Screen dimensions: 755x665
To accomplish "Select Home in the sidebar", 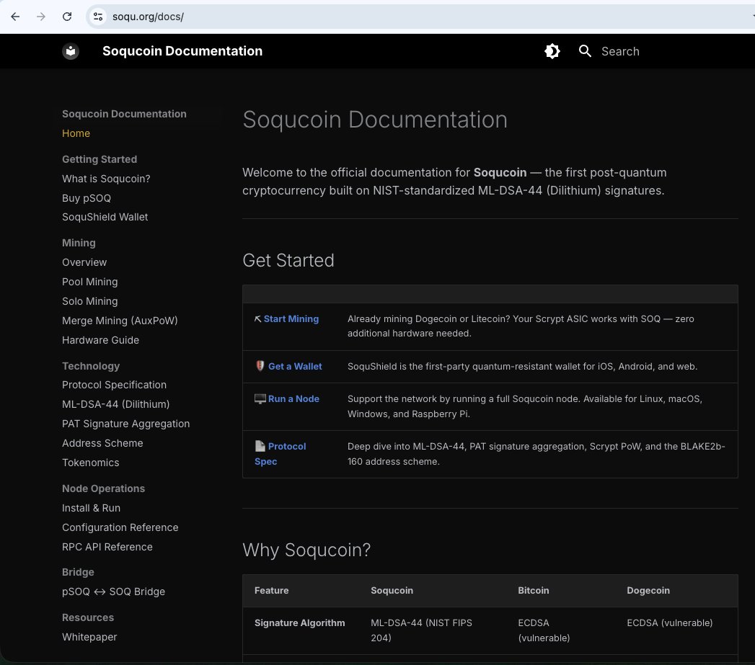I will coord(76,133).
